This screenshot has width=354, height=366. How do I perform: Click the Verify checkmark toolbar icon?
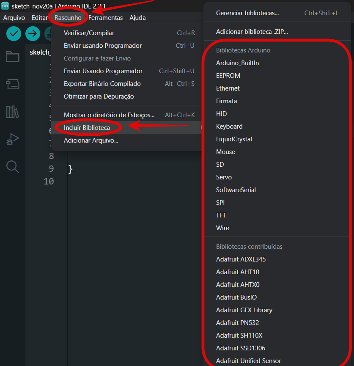click(x=14, y=34)
